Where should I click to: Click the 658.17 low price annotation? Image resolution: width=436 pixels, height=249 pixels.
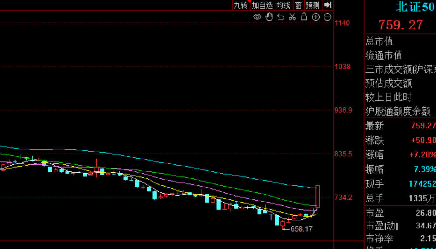301,229
